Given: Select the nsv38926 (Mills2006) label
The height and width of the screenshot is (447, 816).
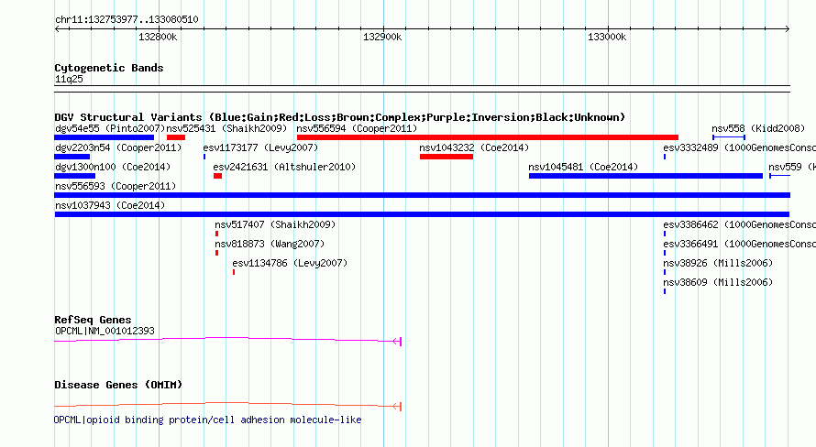Looking at the screenshot, I should 718,263.
